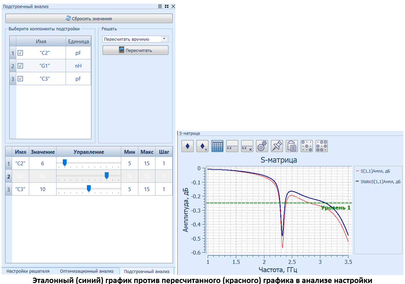This screenshot has height=284, width=405.
Task: Uncheck the "C2" component checkbox
Action: click(20, 53)
